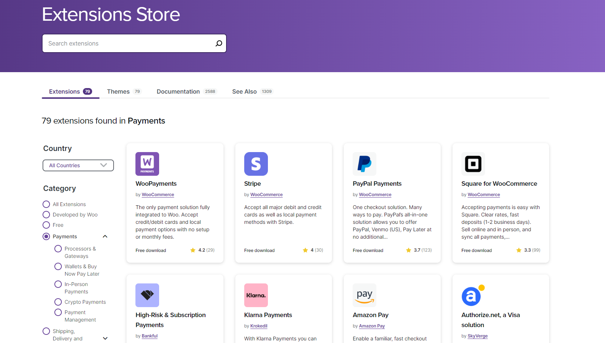Open WooCommerce link under Square
This screenshot has height=343, width=605.
(x=484, y=195)
